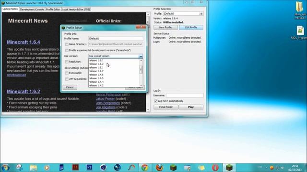
Task: Click the taskbar clock
Action: (295, 168)
